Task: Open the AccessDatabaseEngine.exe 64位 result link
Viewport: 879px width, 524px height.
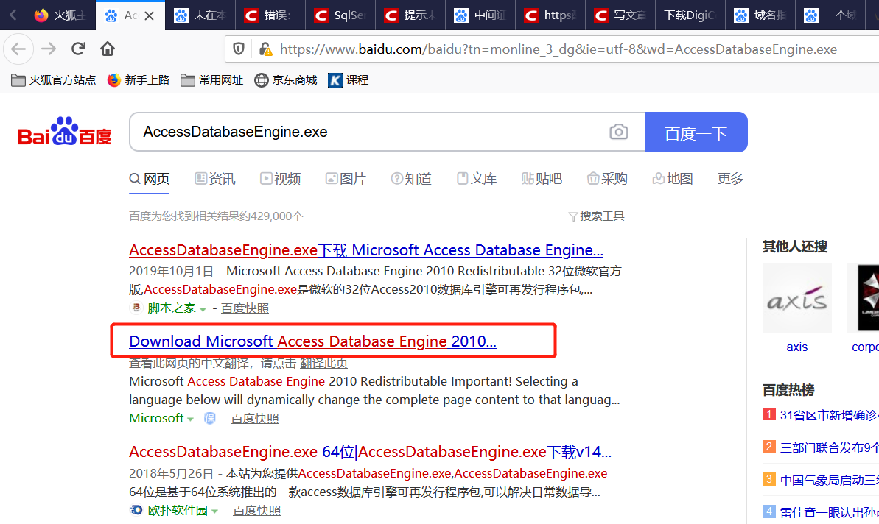Action: click(370, 452)
